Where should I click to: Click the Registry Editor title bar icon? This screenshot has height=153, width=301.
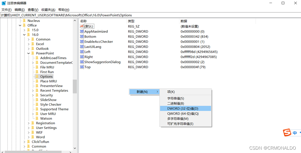click(x=4, y=3)
